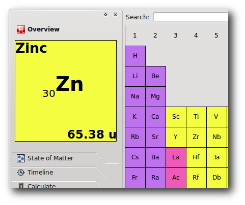Open the Timeline tab
Viewport: 245px width, 205px height.
58,173
